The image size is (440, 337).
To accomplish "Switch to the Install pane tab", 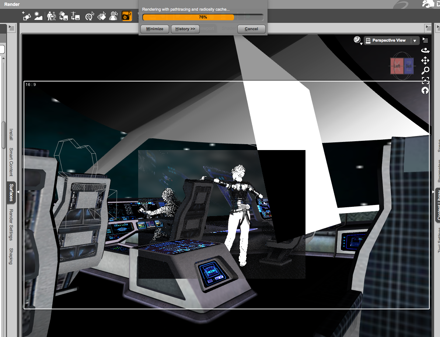I will [x=11, y=135].
